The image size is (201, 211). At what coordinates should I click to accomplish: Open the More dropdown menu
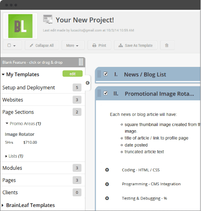[73, 45]
